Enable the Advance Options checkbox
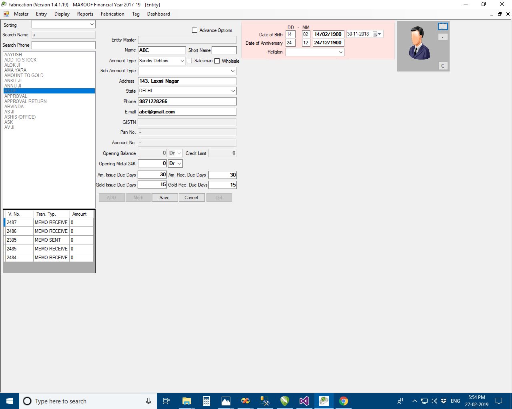This screenshot has height=409, width=512. tap(195, 30)
